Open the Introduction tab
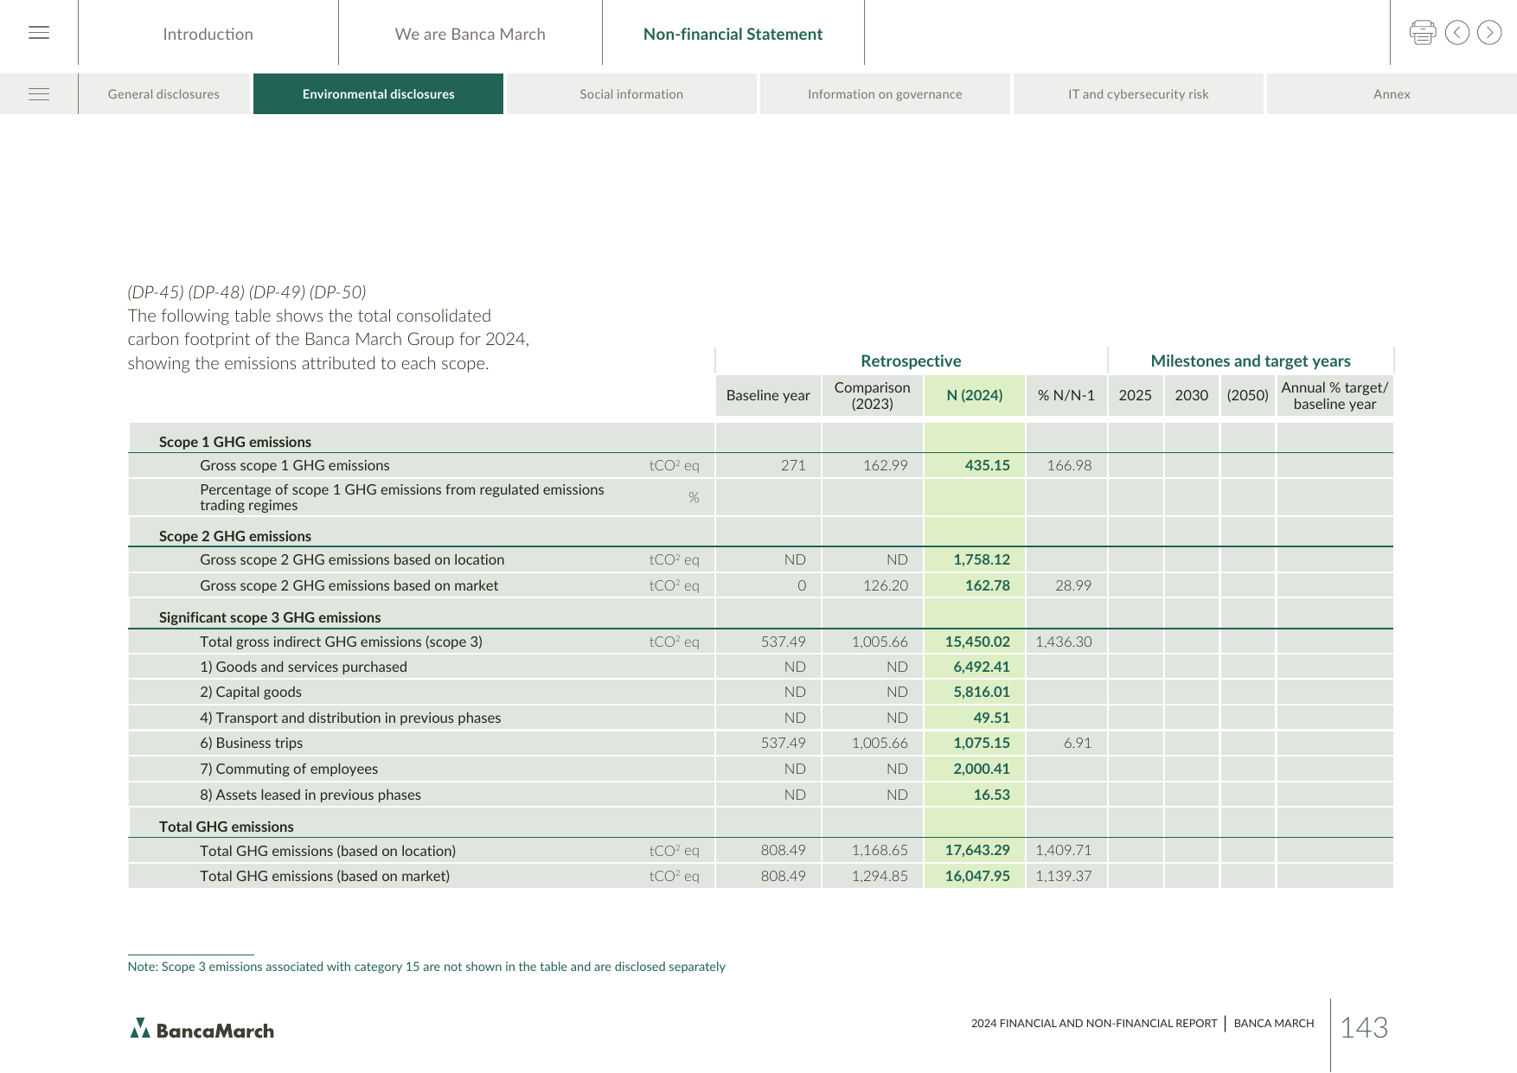Viewport: 1517px width, 1073px height. click(x=208, y=34)
